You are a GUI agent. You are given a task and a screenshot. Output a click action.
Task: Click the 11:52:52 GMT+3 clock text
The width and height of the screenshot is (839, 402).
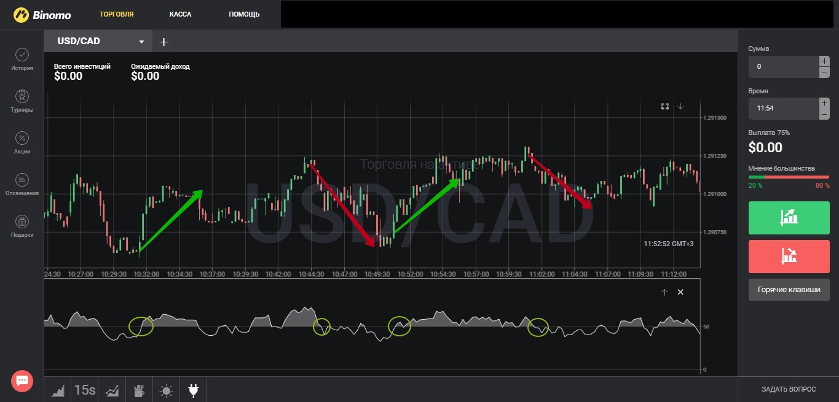[x=669, y=244]
